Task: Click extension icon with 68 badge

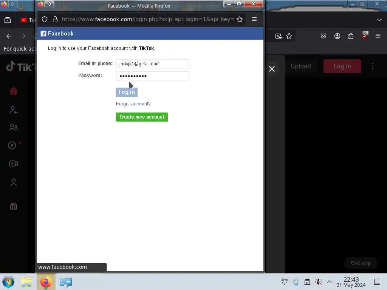Action: pyautogui.click(x=365, y=35)
